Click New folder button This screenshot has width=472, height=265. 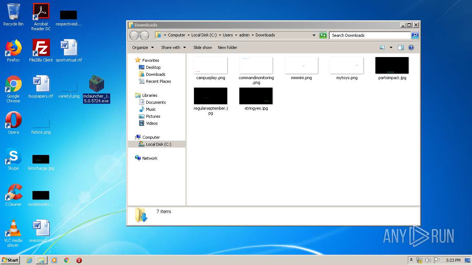(228, 47)
